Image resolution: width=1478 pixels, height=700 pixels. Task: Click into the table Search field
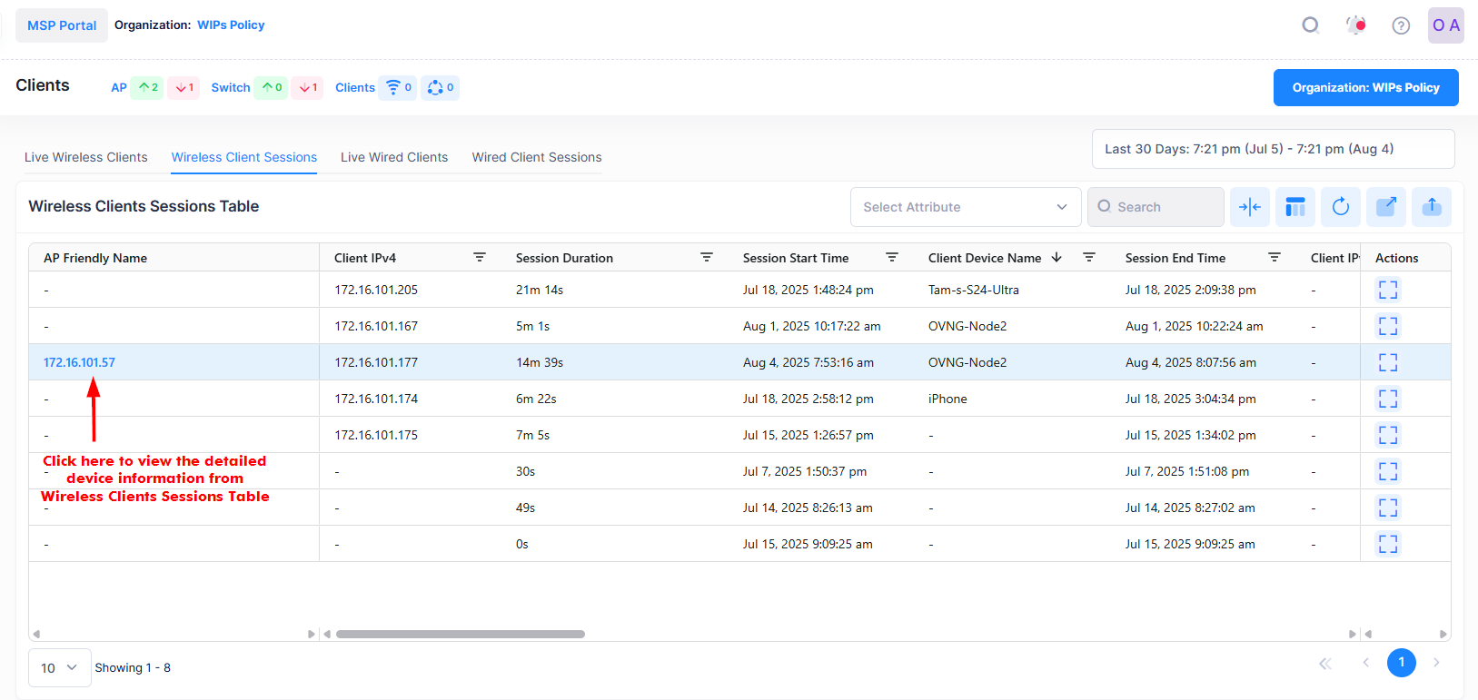(1163, 207)
